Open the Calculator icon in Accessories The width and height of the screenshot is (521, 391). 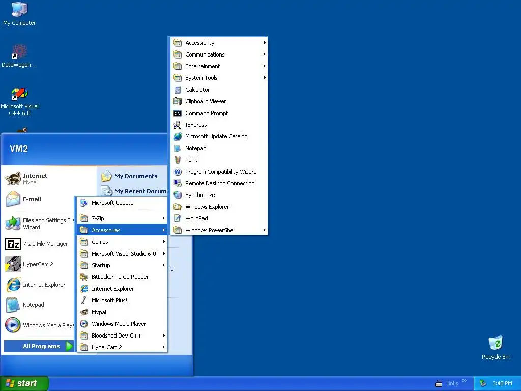[x=178, y=90]
